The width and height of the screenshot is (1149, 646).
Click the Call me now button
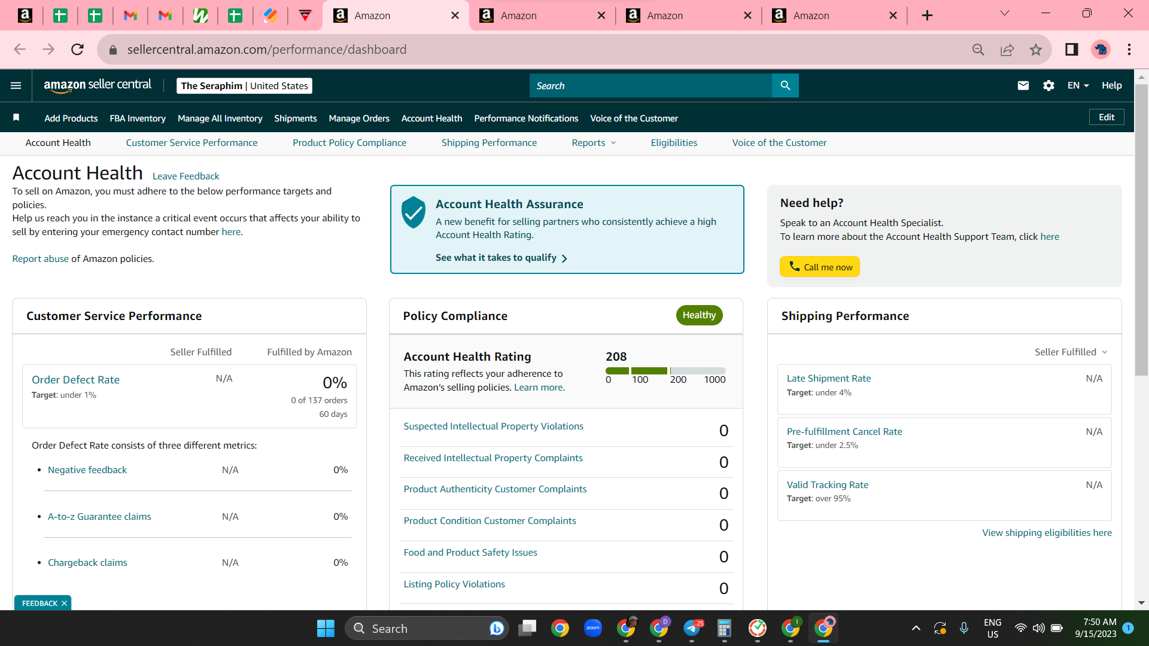(819, 267)
